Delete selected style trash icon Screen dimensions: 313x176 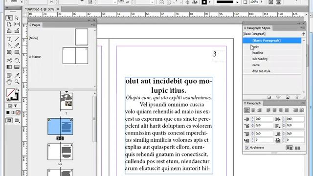[x=297, y=97]
